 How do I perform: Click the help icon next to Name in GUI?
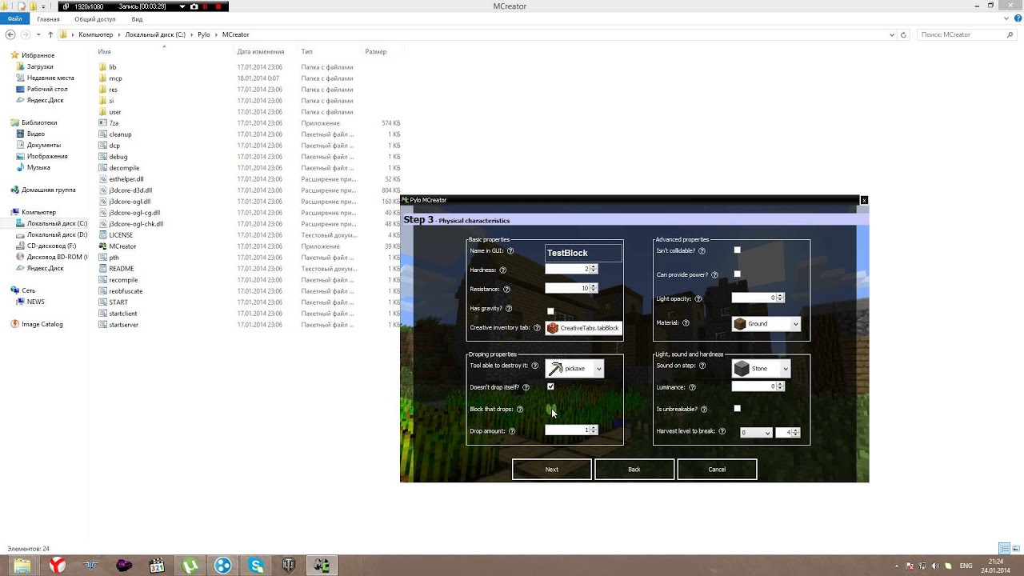click(510, 251)
